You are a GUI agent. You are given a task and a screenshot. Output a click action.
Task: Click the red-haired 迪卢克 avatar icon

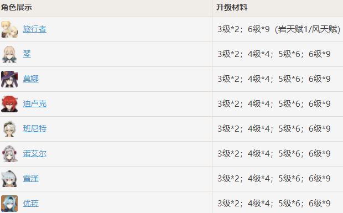click(9, 104)
